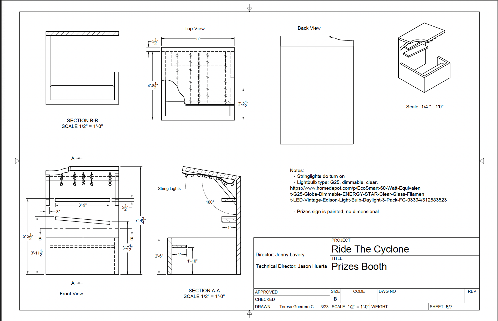Click the "CODE" field label
The height and width of the screenshot is (321, 498).
[359, 291]
